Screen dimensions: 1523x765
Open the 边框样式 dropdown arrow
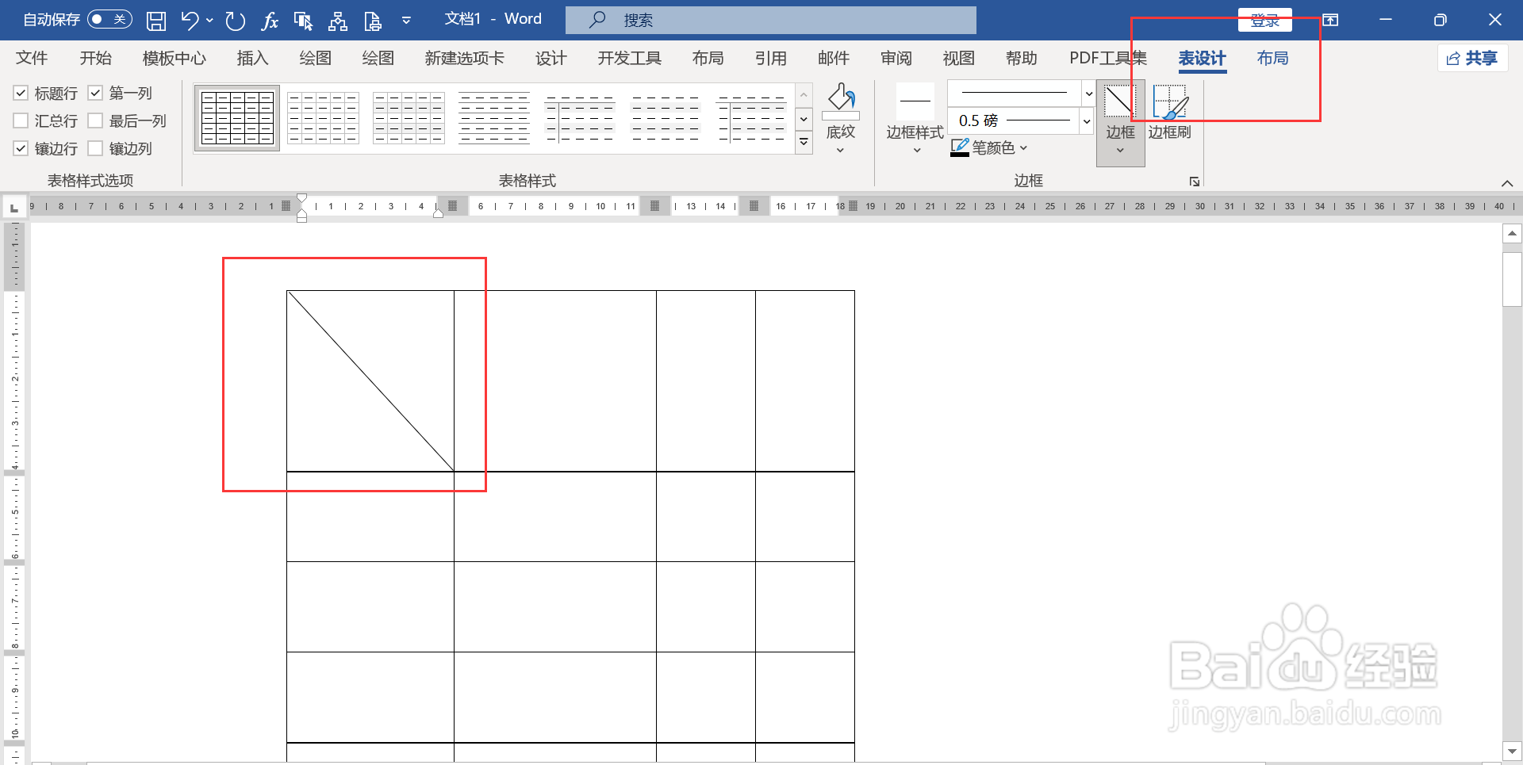click(x=916, y=151)
